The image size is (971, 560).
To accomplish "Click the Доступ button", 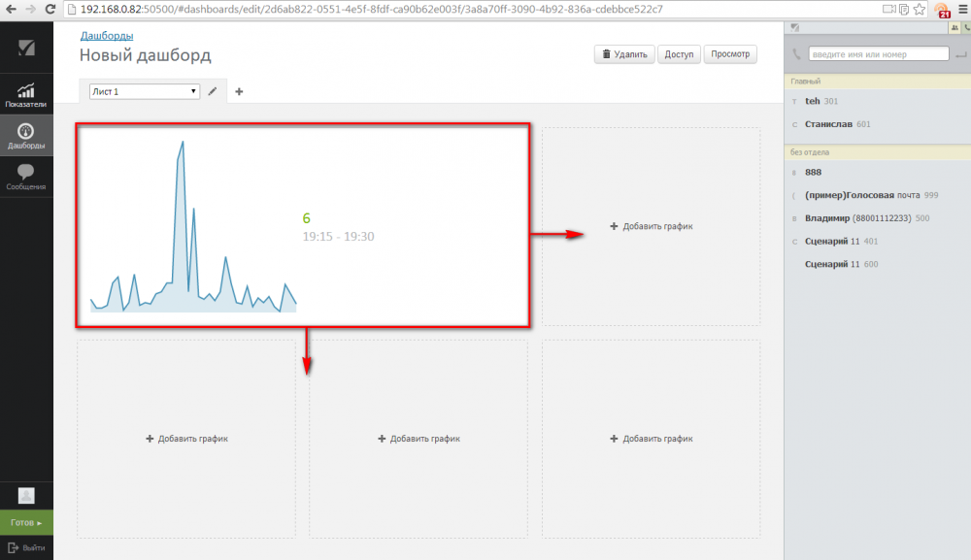I will [x=679, y=54].
